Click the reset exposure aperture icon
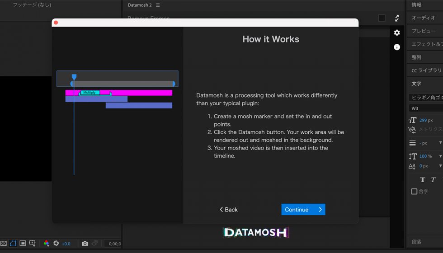Screen dimensions: 443x253 pyautogui.click(x=56, y=243)
